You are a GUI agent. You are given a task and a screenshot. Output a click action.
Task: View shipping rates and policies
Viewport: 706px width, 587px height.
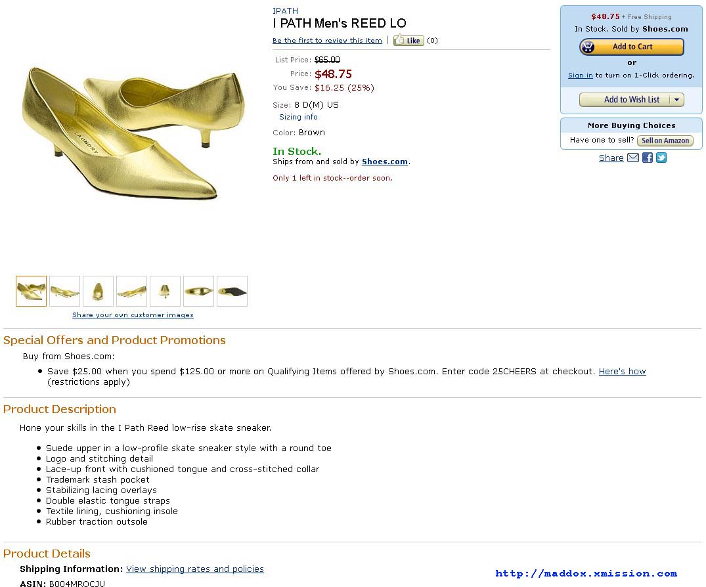click(x=195, y=569)
